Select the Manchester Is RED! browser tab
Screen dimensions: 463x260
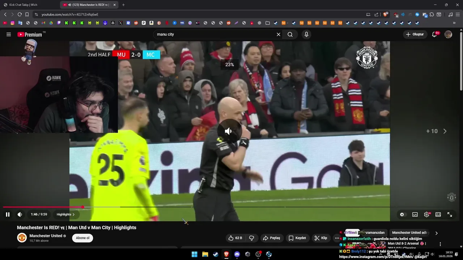pyautogui.click(x=89, y=5)
